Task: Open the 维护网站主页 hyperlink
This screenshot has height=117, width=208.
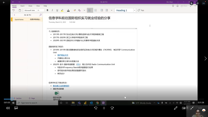Action: [63, 55]
